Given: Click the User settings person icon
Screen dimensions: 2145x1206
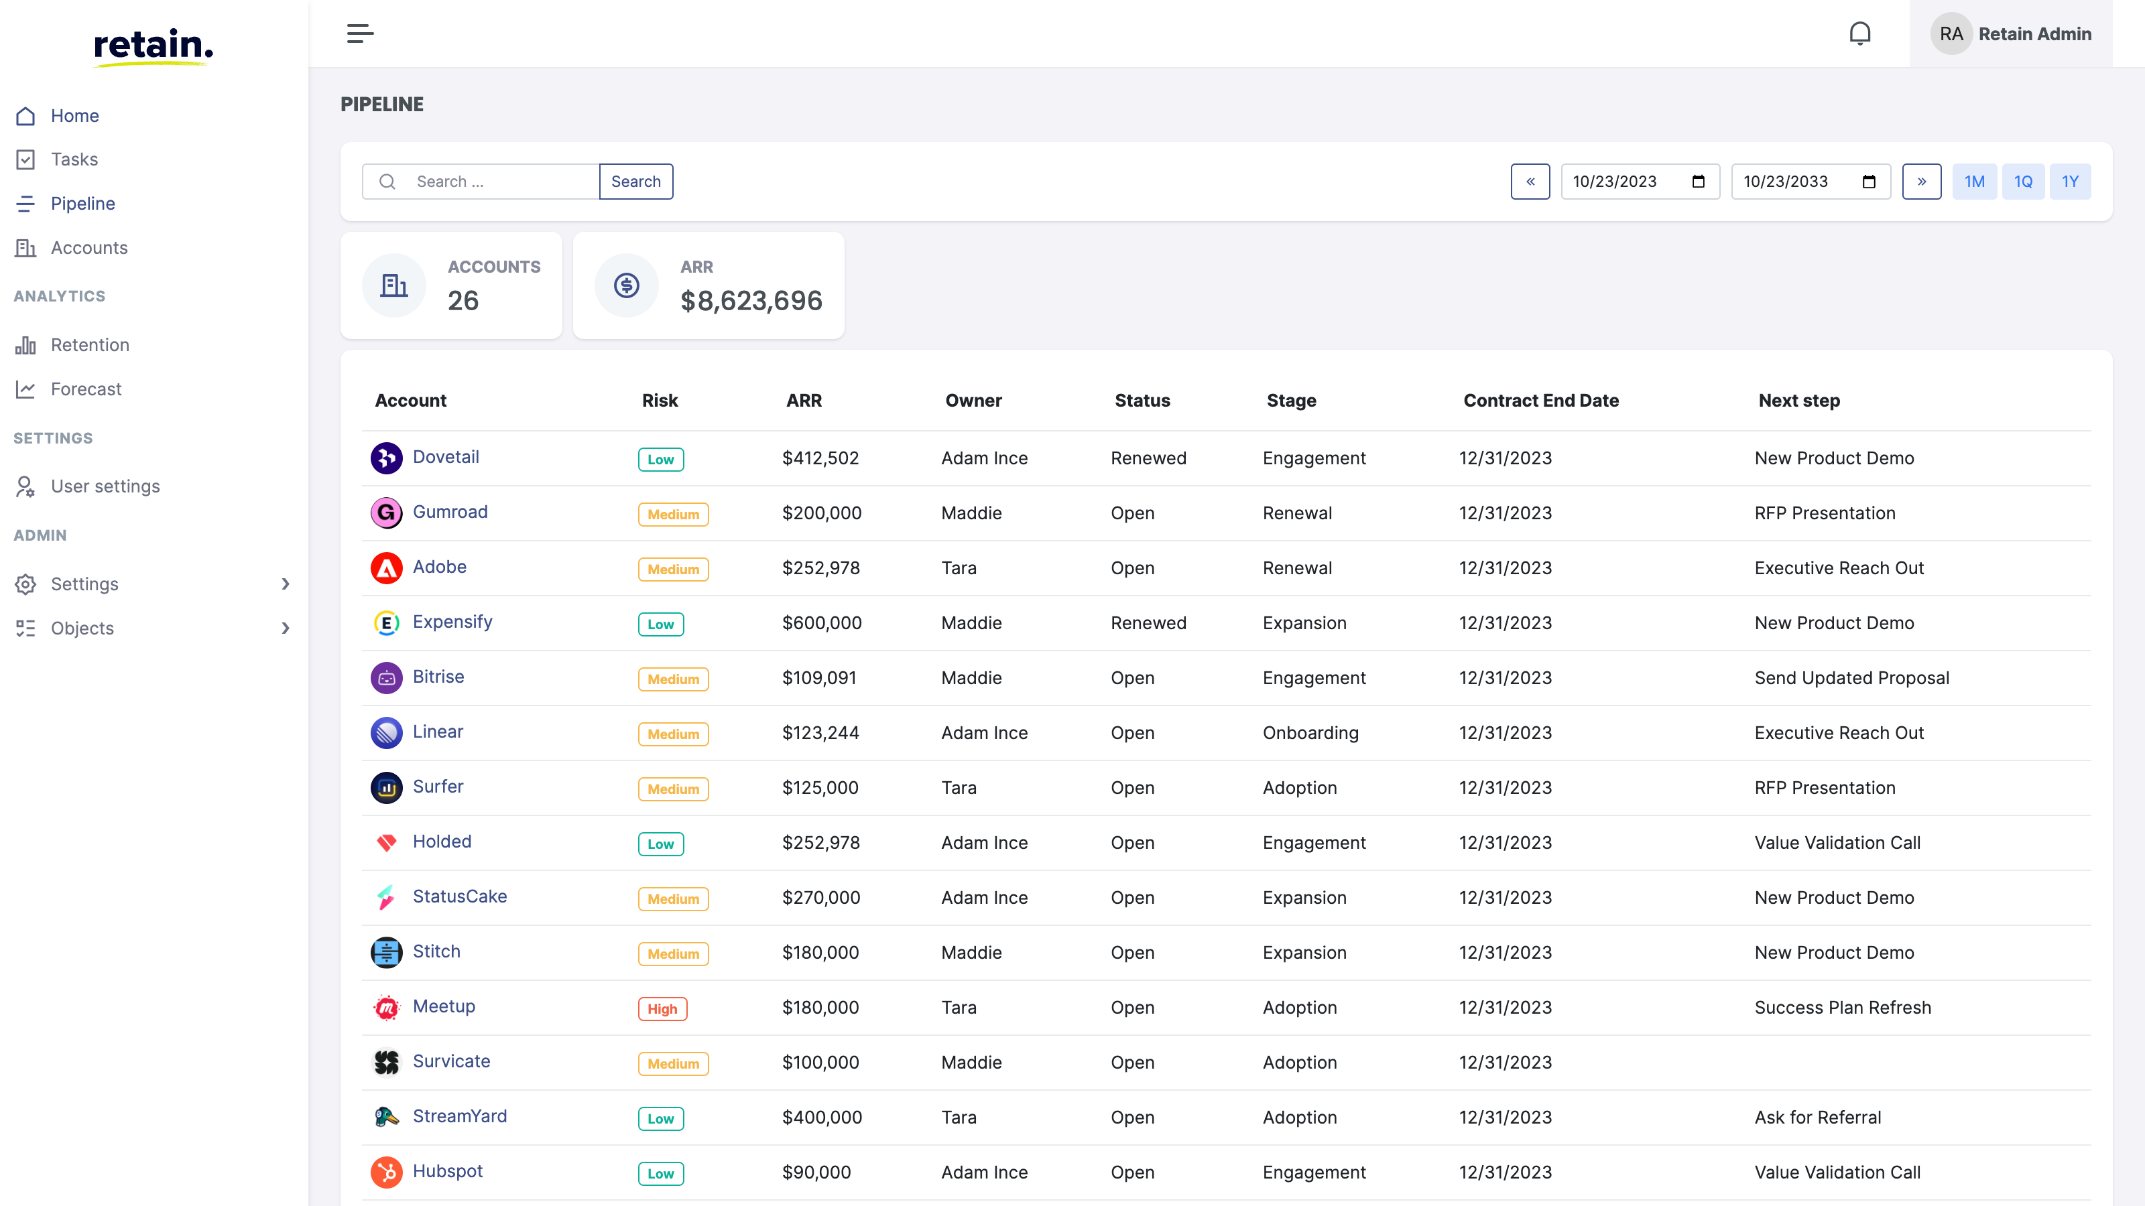Looking at the screenshot, I should click(x=25, y=486).
